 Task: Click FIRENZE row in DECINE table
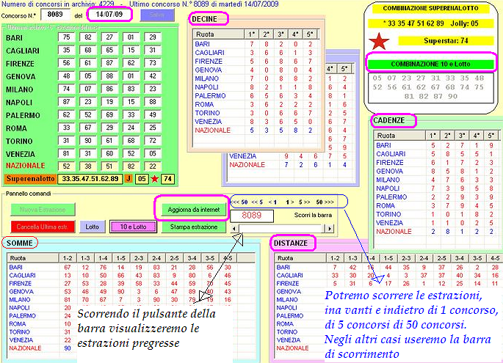[x=255, y=61]
